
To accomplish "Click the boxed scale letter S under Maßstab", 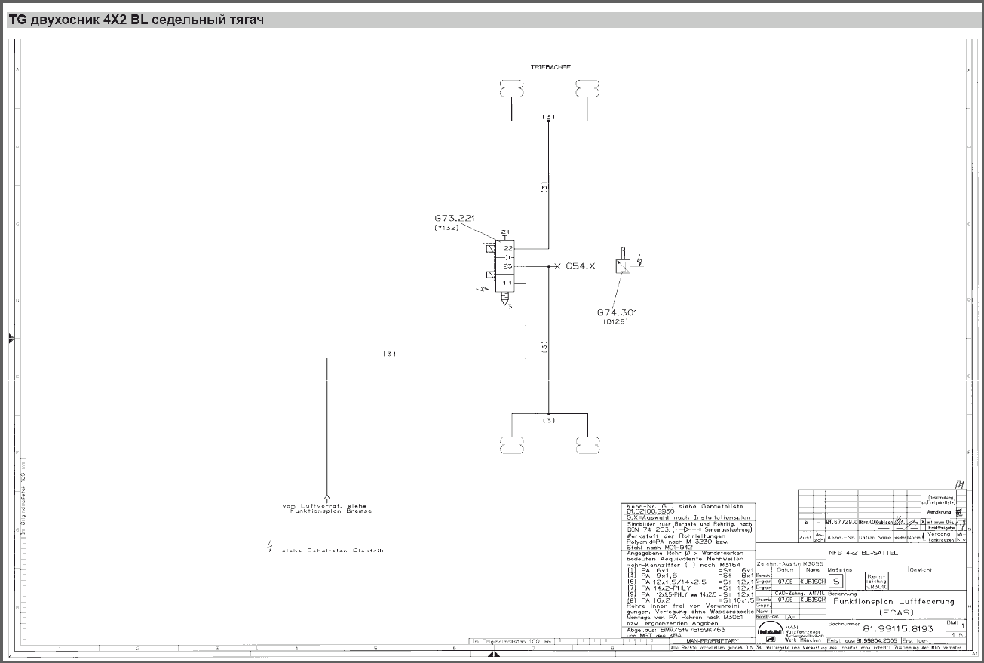I will tap(836, 582).
